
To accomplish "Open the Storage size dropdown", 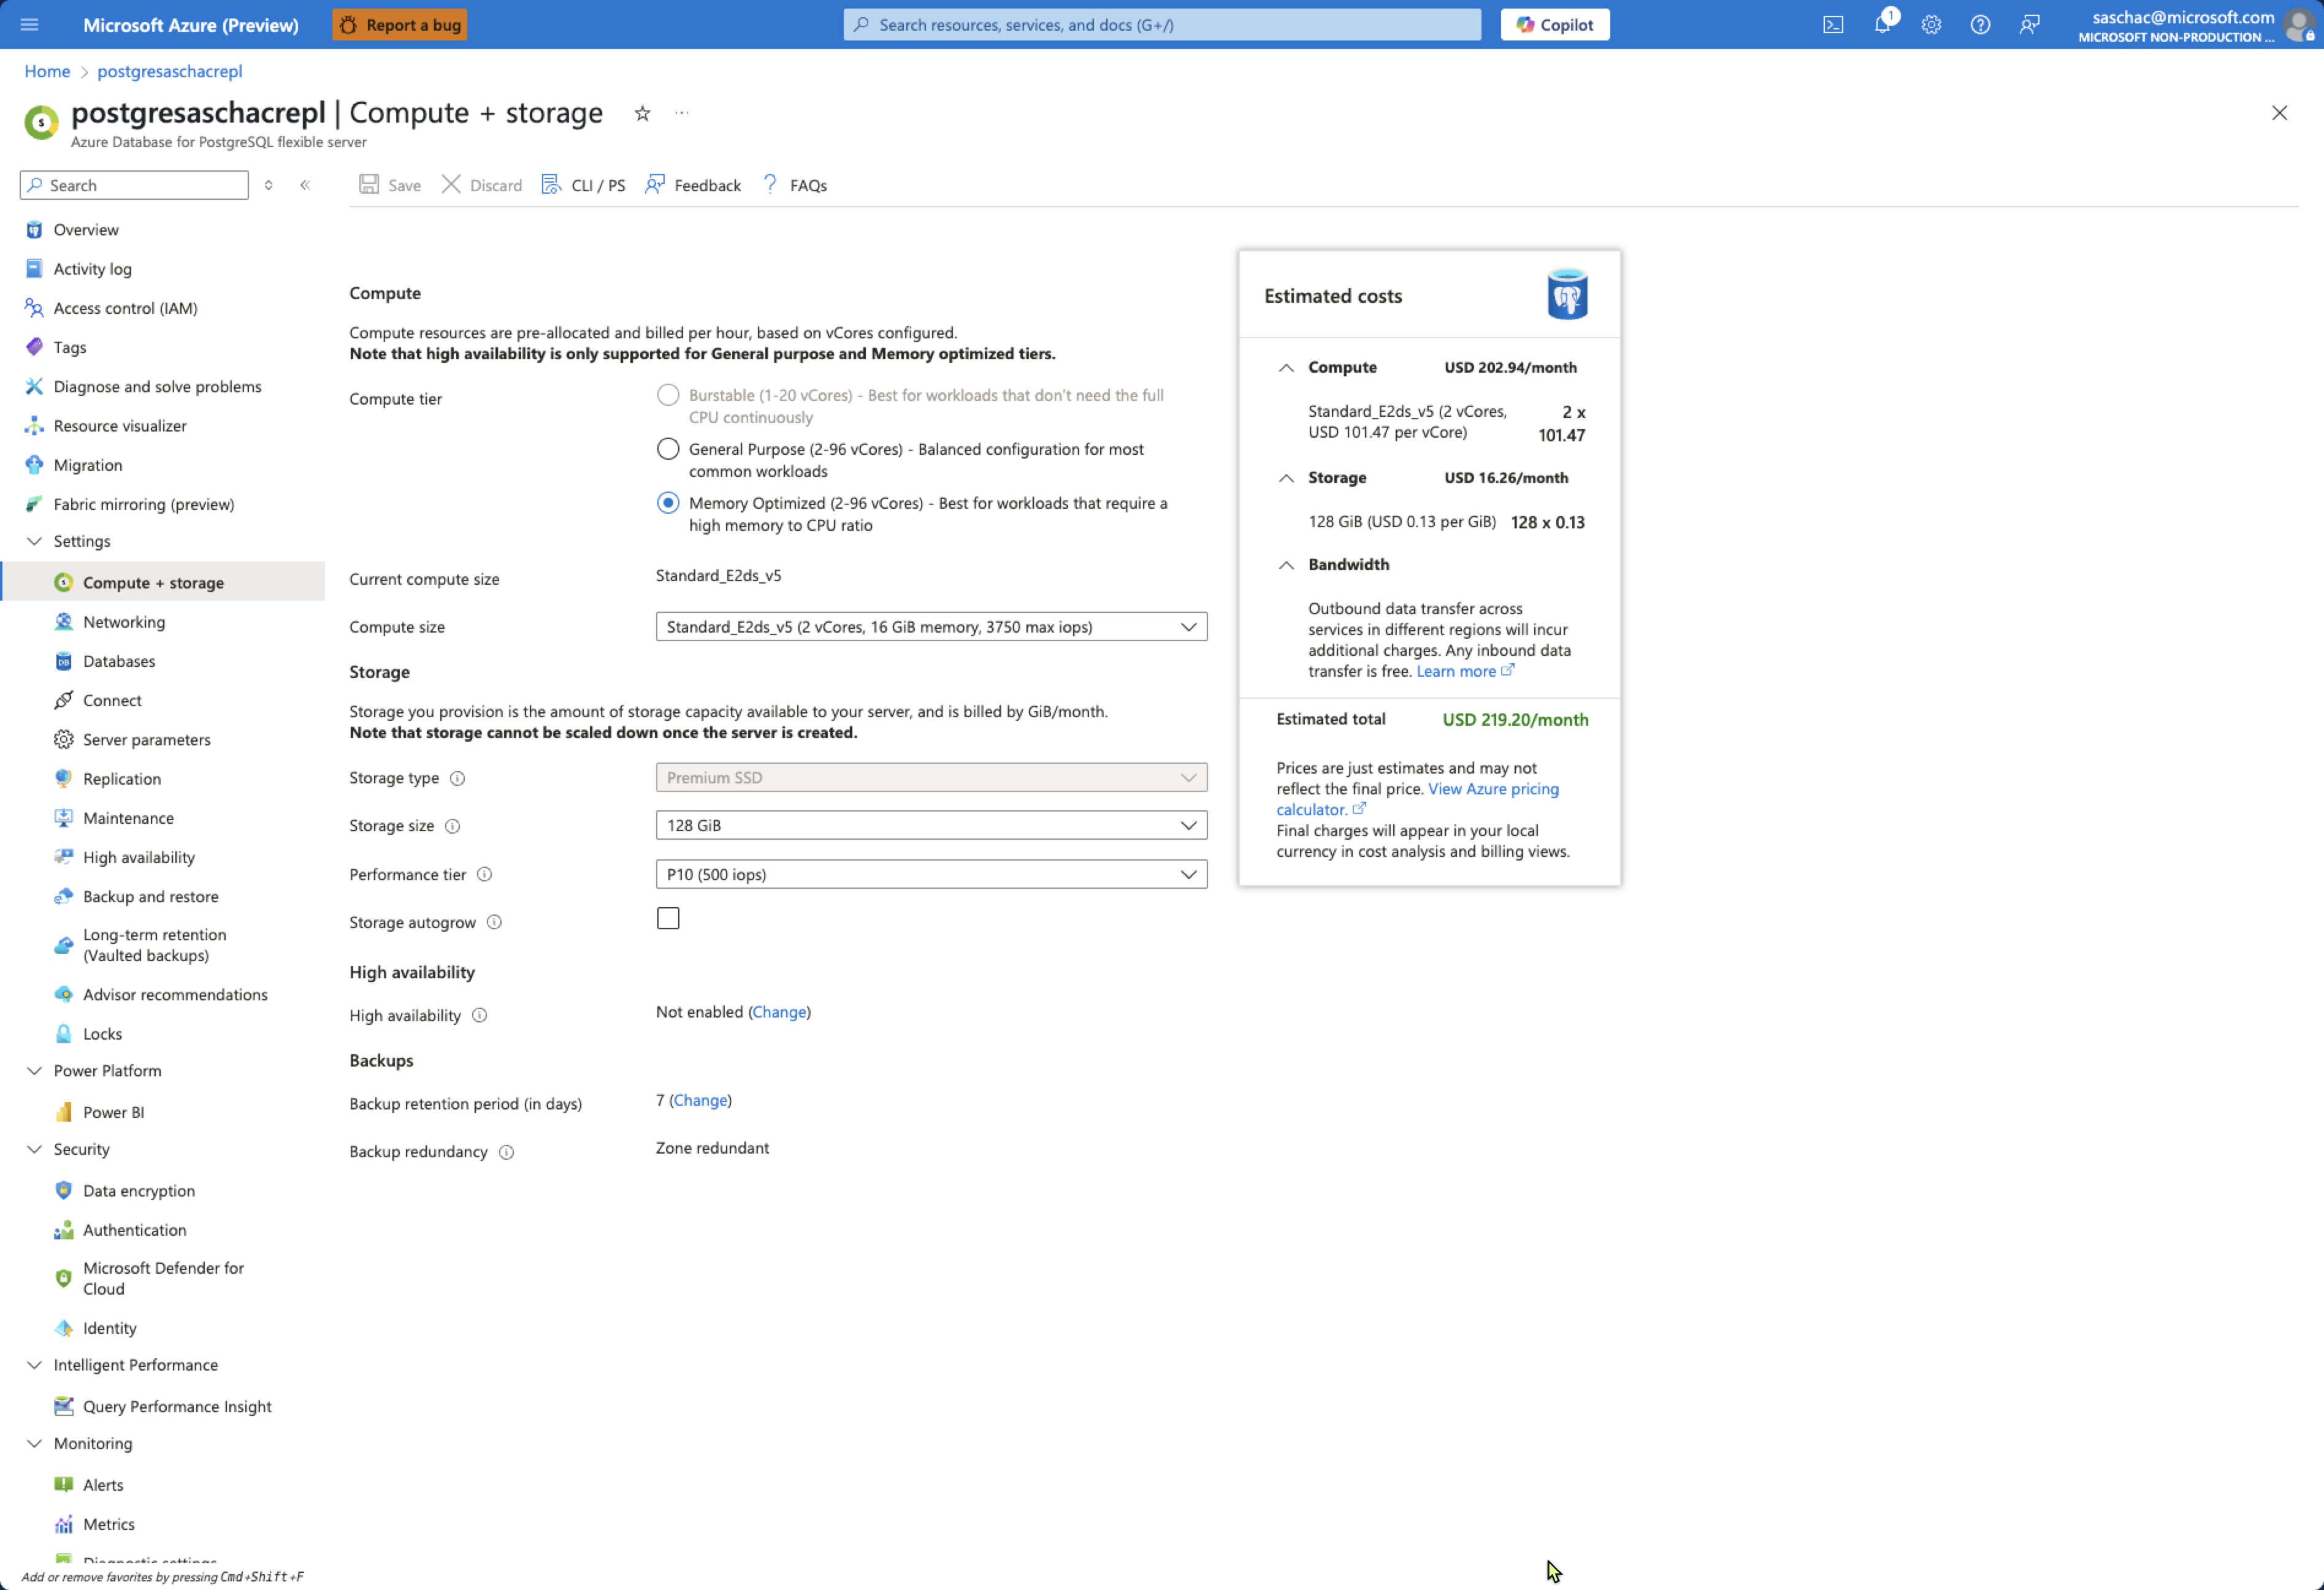I will point(931,826).
